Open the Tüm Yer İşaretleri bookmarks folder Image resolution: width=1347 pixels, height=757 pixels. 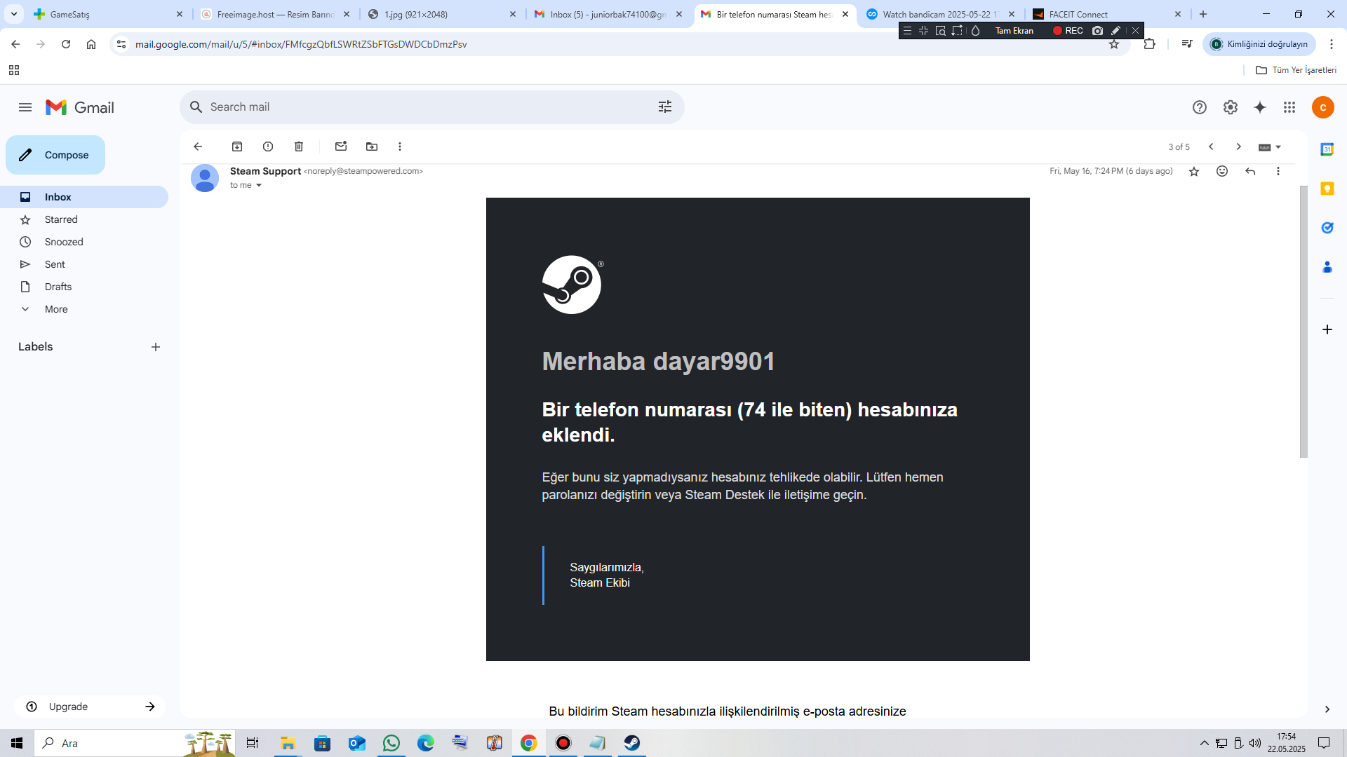(x=1296, y=70)
